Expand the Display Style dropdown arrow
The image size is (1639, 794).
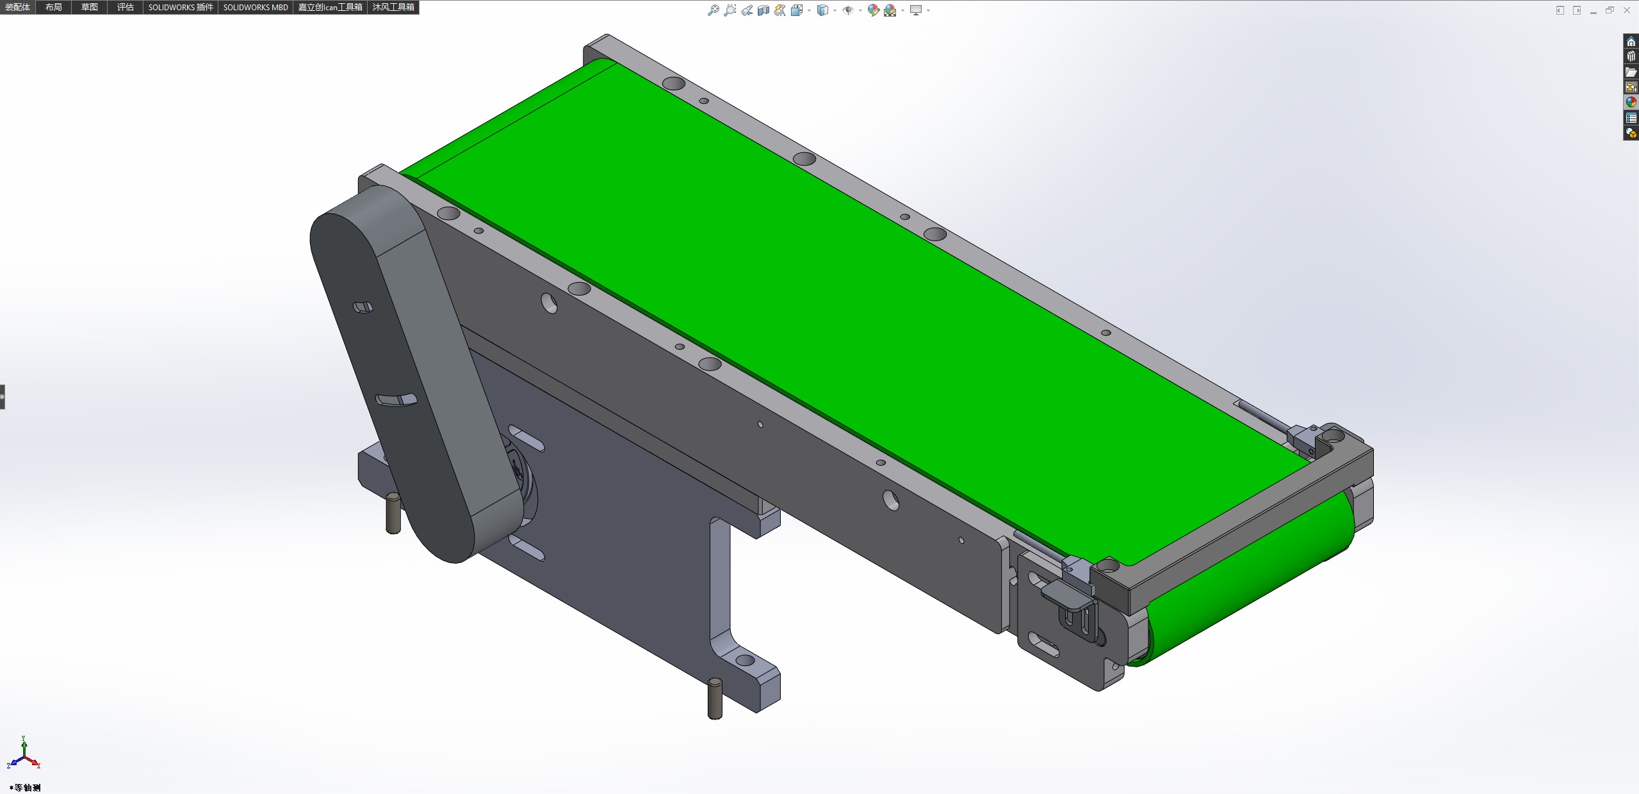tap(835, 11)
